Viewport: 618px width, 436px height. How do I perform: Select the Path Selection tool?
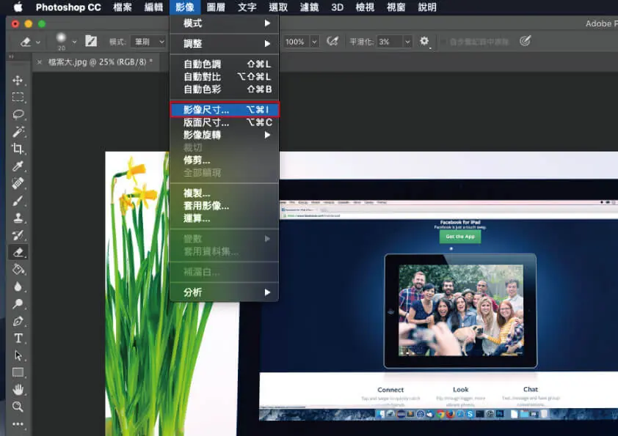(x=18, y=355)
